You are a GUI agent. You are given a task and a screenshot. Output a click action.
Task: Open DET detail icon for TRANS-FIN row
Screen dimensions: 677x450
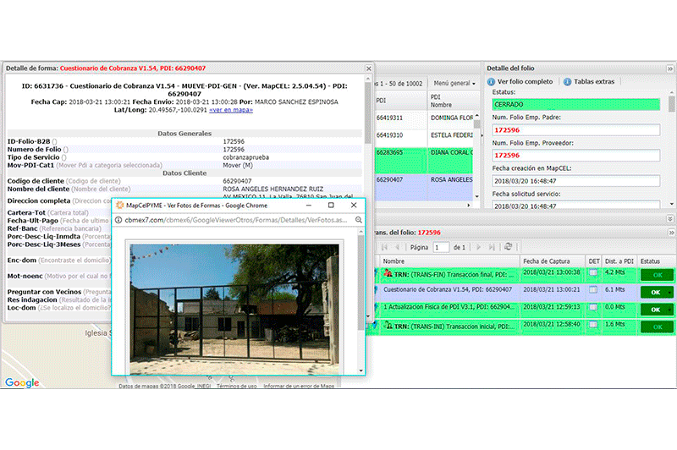[593, 273]
